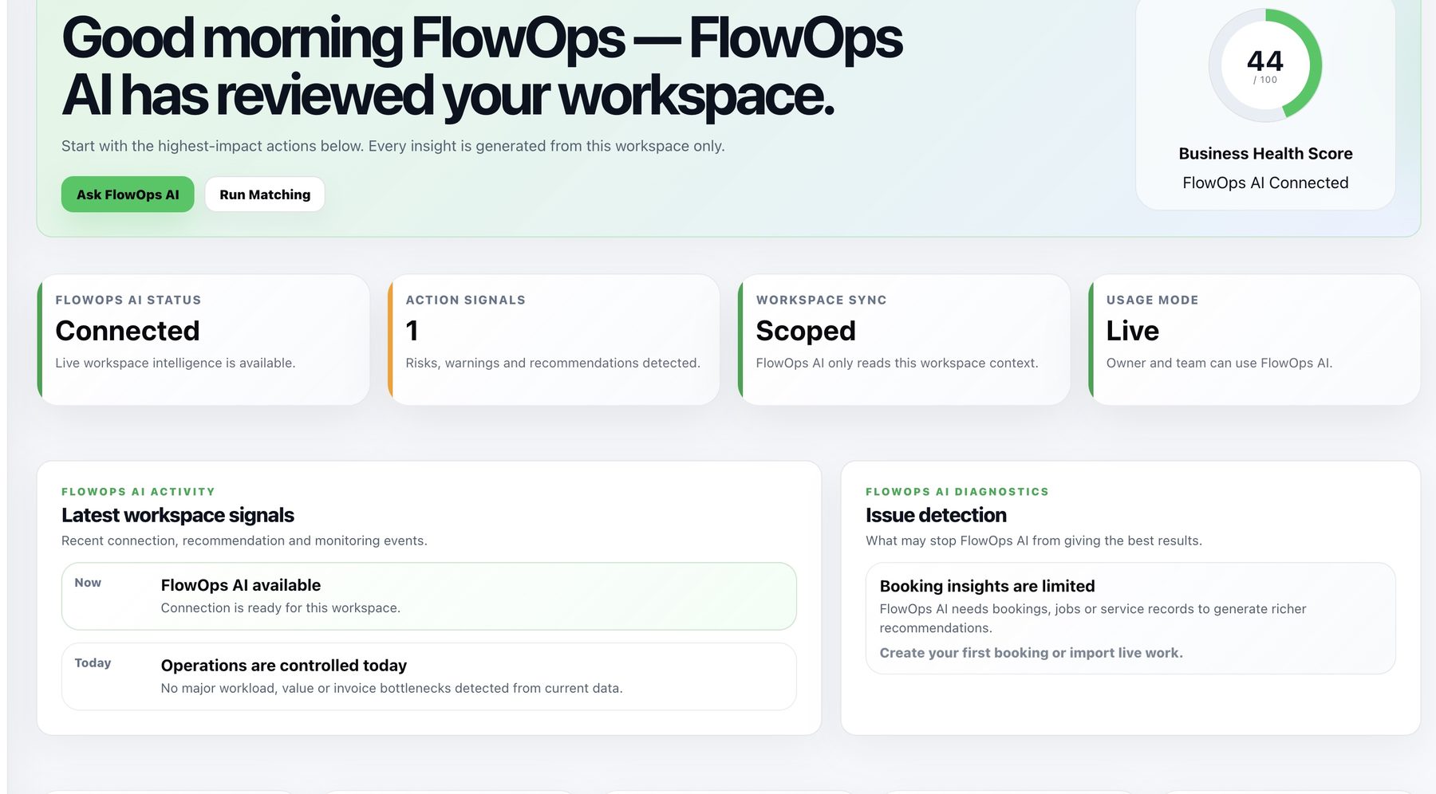Click 'FlowOps AI only reads this workspace context.'
This screenshot has height=794, width=1436.
(897, 363)
